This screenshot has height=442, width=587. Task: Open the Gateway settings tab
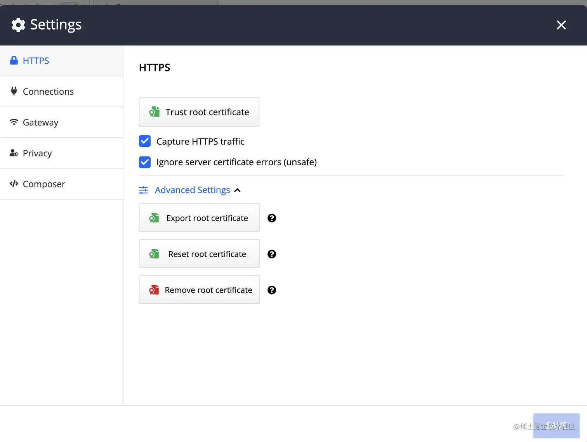pos(62,122)
